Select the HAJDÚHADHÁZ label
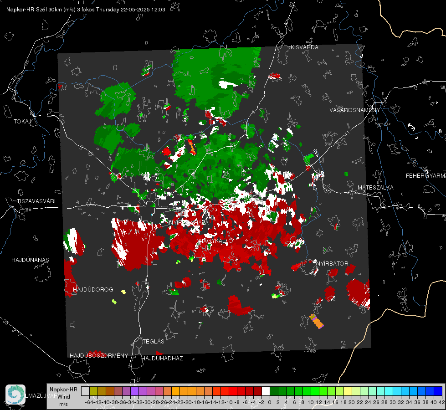The image size is (446, 410). 162,359
